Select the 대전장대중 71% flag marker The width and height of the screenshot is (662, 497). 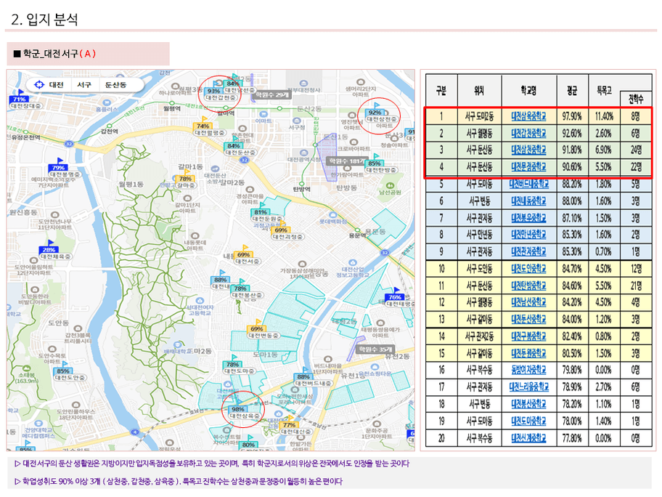20,100
